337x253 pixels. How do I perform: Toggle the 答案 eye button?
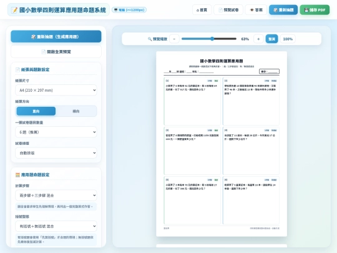coord(256,10)
